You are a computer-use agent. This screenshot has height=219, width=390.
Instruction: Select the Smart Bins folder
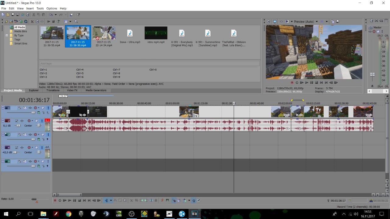tap(21, 43)
